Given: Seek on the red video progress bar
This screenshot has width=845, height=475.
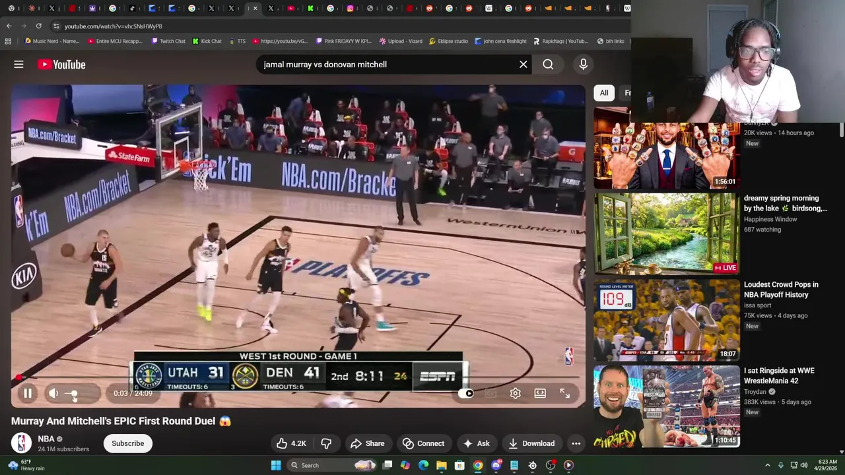Looking at the screenshot, I should click(298, 377).
